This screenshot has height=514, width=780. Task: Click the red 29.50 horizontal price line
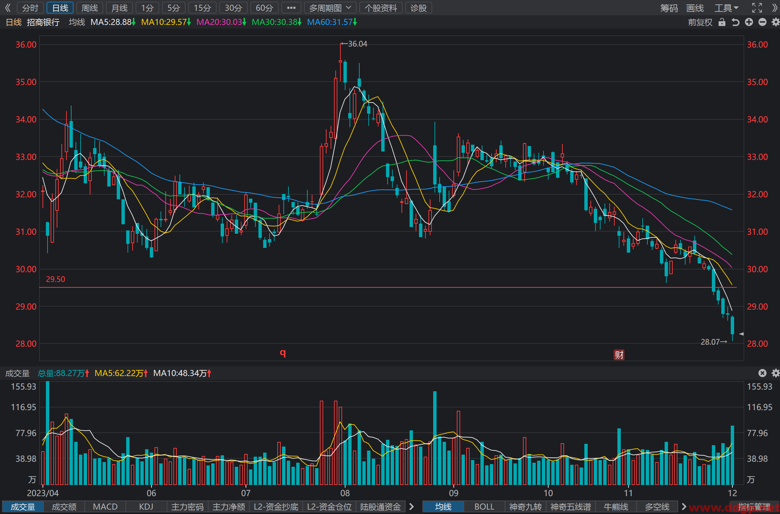(x=388, y=287)
